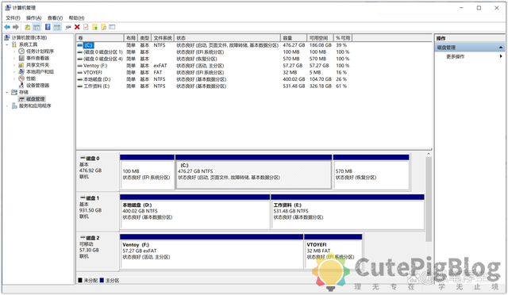Expand the 服务和应用程序 node arrow
This screenshot has height=295, width=508.
[7, 106]
